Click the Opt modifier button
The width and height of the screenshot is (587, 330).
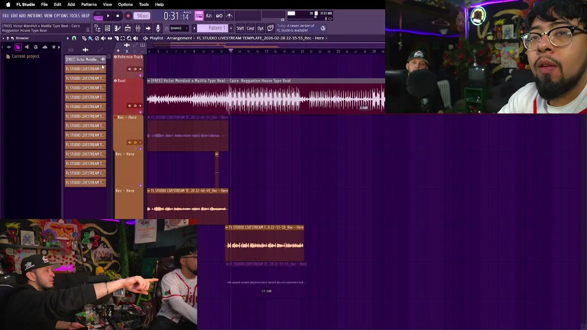click(260, 28)
